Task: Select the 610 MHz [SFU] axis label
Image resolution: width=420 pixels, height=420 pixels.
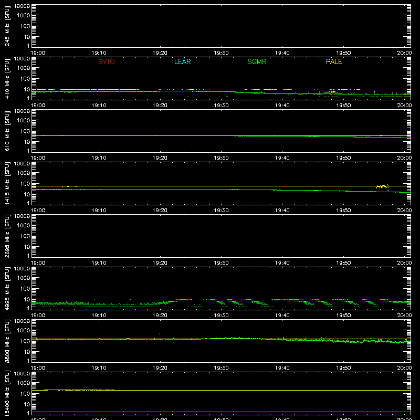Action: tap(7, 131)
